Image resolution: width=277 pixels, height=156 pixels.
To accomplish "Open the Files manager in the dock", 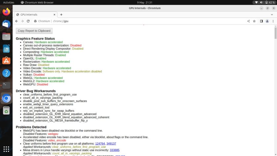I will [x=6, y=36].
